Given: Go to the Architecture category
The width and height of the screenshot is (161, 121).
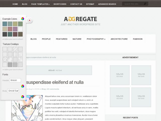Looking at the screenshot, I should tap(119, 39).
